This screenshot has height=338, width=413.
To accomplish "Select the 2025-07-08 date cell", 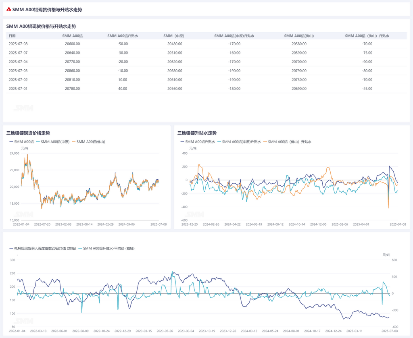I will point(18,44).
